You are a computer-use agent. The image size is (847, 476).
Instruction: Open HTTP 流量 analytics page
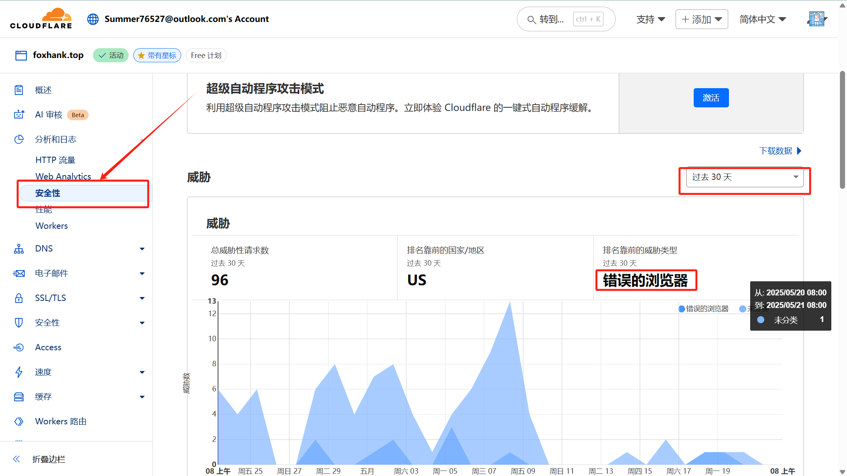pyautogui.click(x=55, y=160)
